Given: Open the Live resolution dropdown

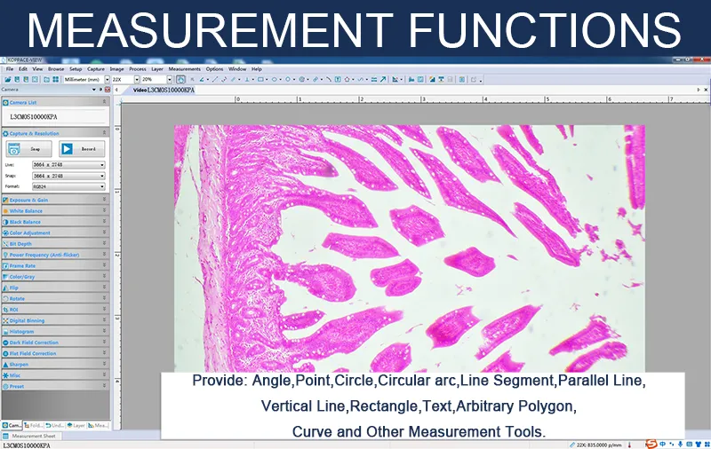Looking at the screenshot, I should click(68, 165).
